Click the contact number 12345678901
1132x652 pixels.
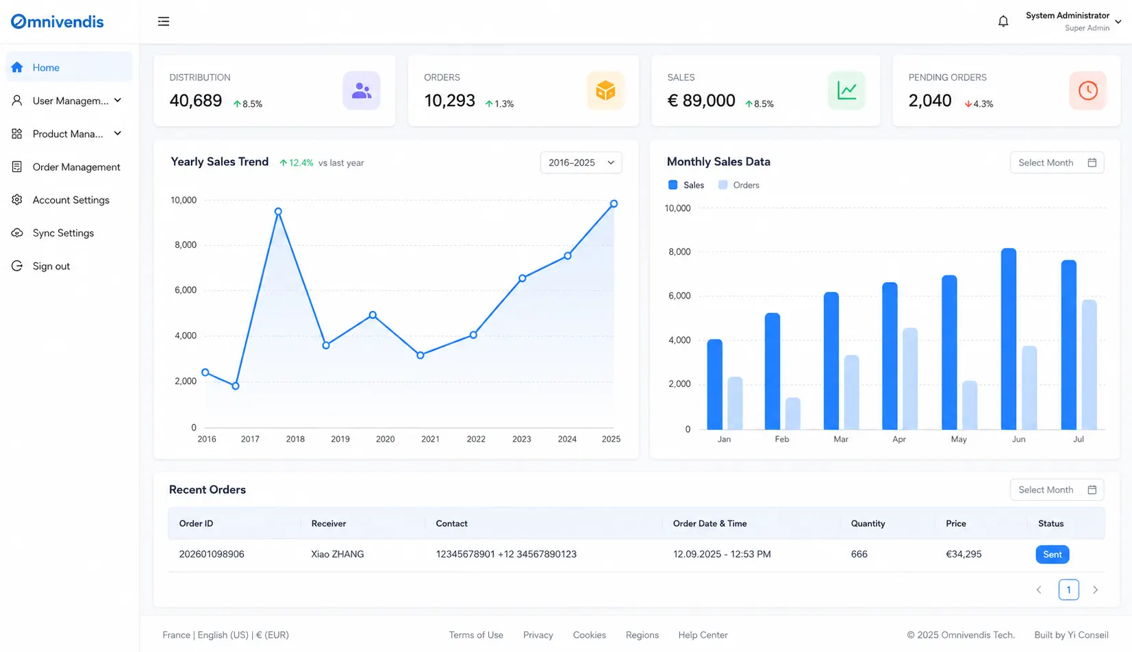coord(465,554)
